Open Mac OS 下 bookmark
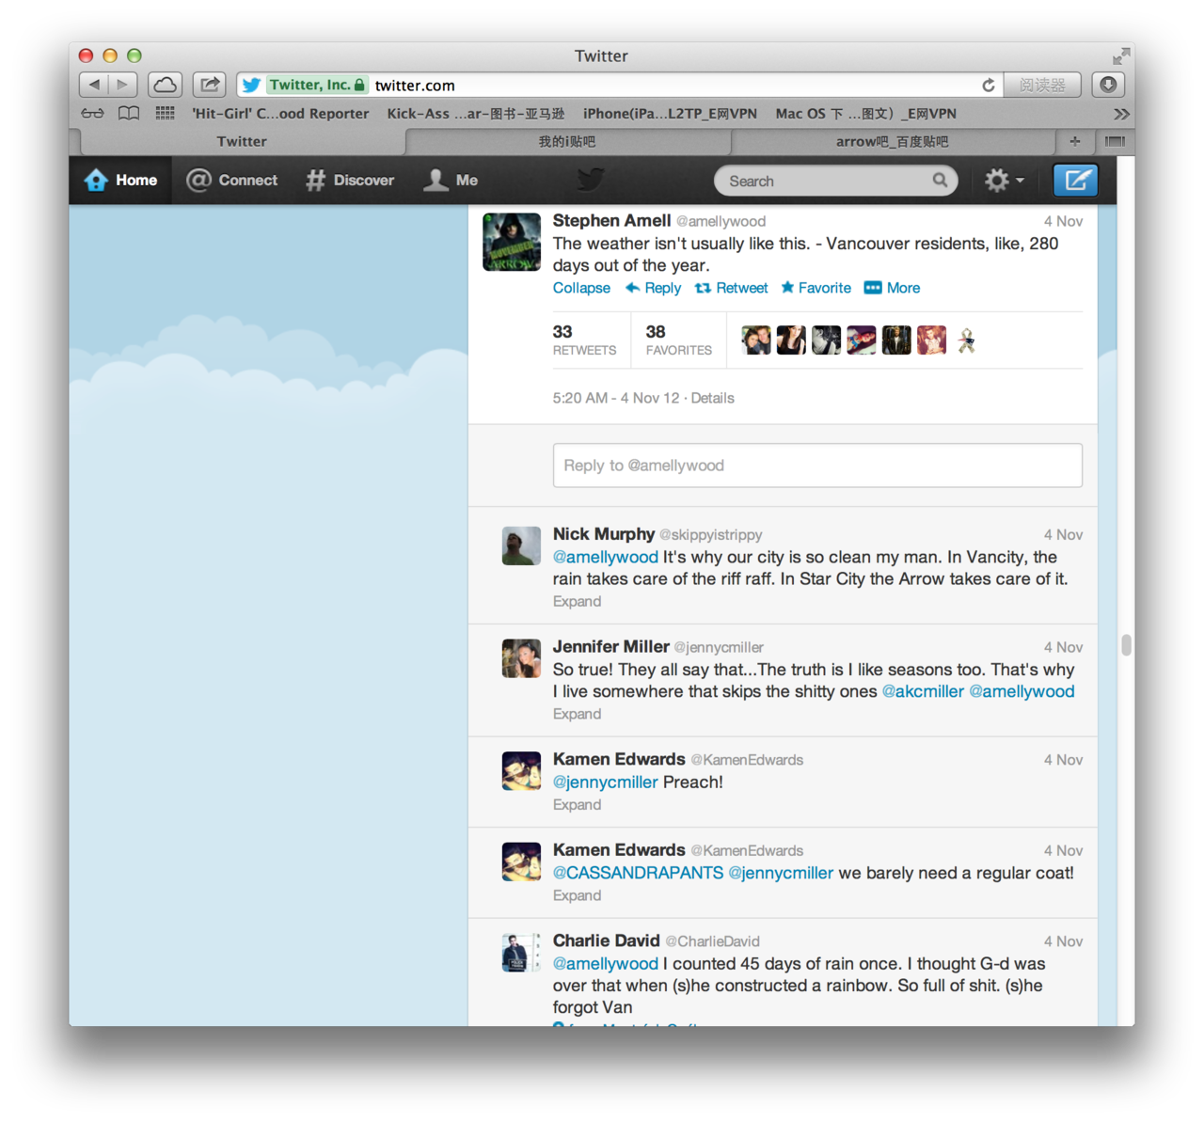The width and height of the screenshot is (1204, 1122). (865, 114)
